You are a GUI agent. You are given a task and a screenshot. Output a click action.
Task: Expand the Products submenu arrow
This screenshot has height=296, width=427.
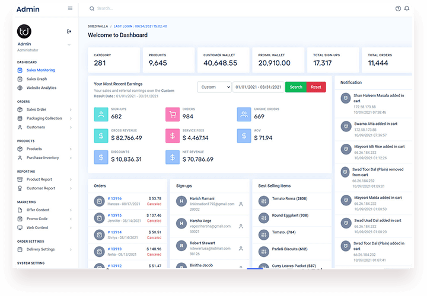coord(71,149)
